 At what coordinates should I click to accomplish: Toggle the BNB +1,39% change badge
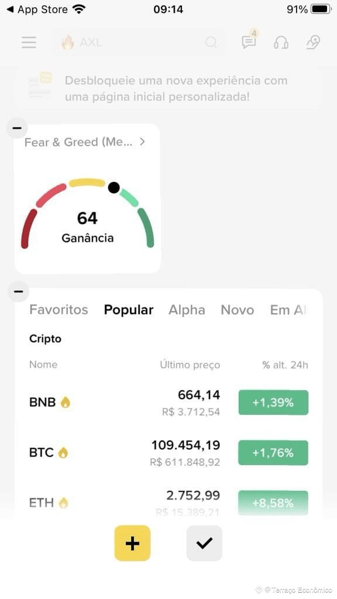273,402
